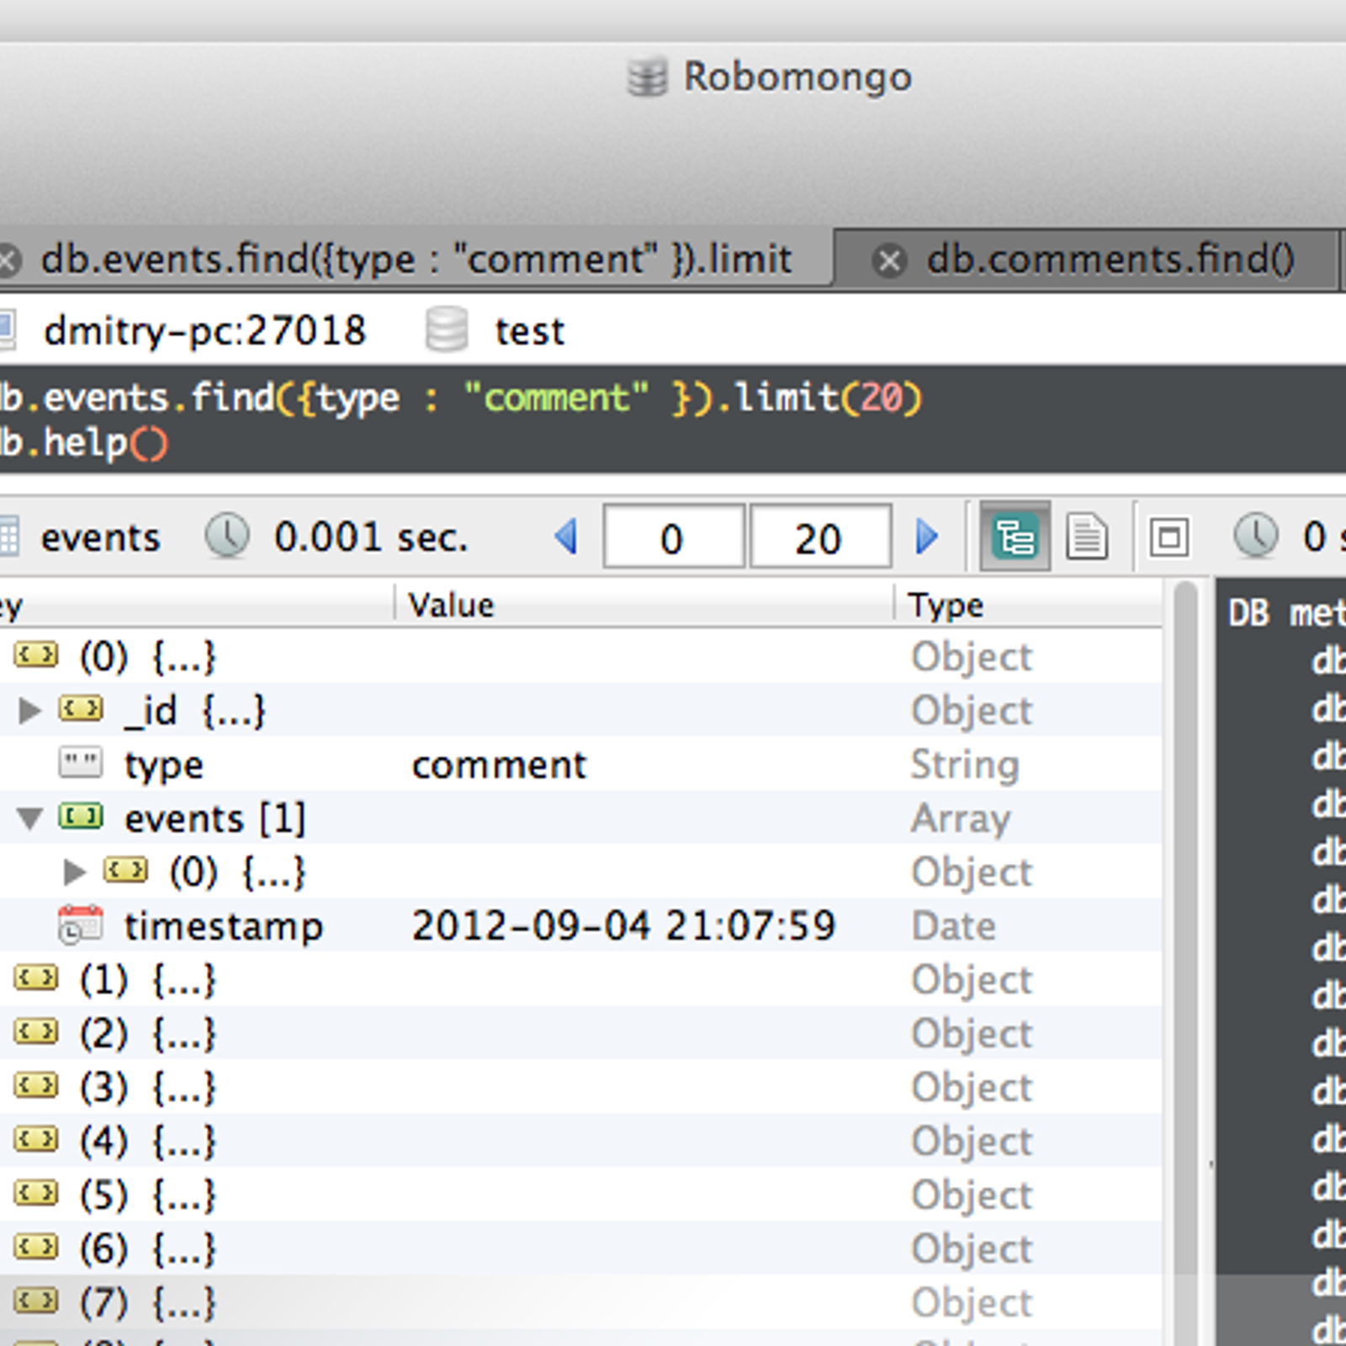Select the type row's comment value

499,765
